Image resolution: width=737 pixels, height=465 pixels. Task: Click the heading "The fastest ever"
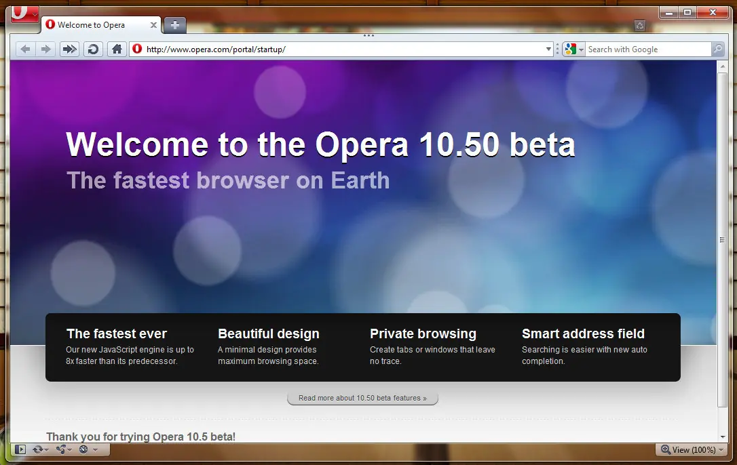[117, 333]
